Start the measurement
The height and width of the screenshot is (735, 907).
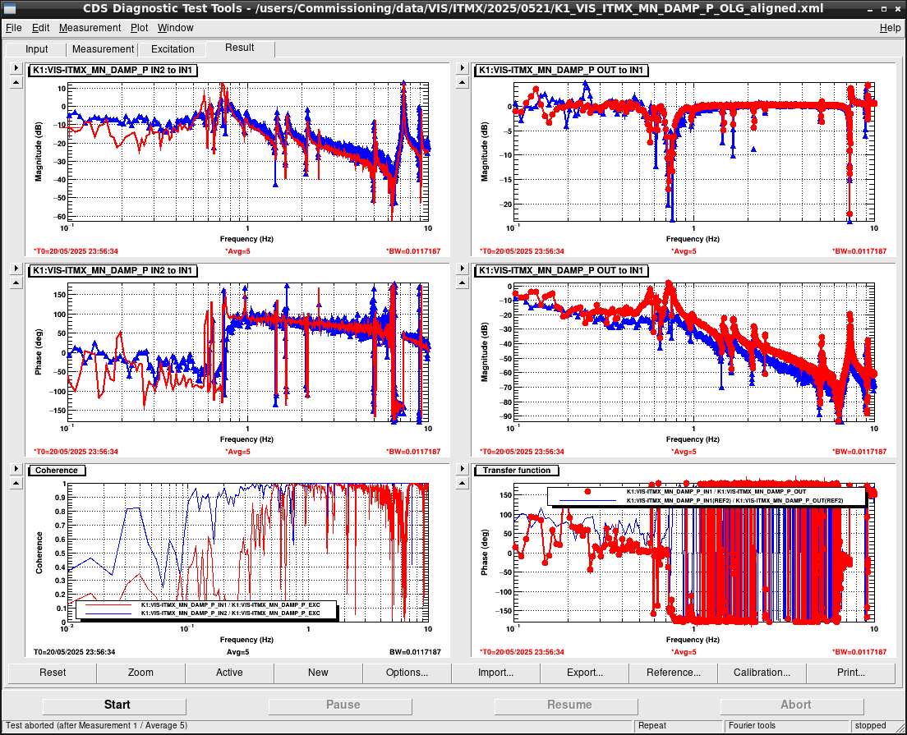[114, 705]
